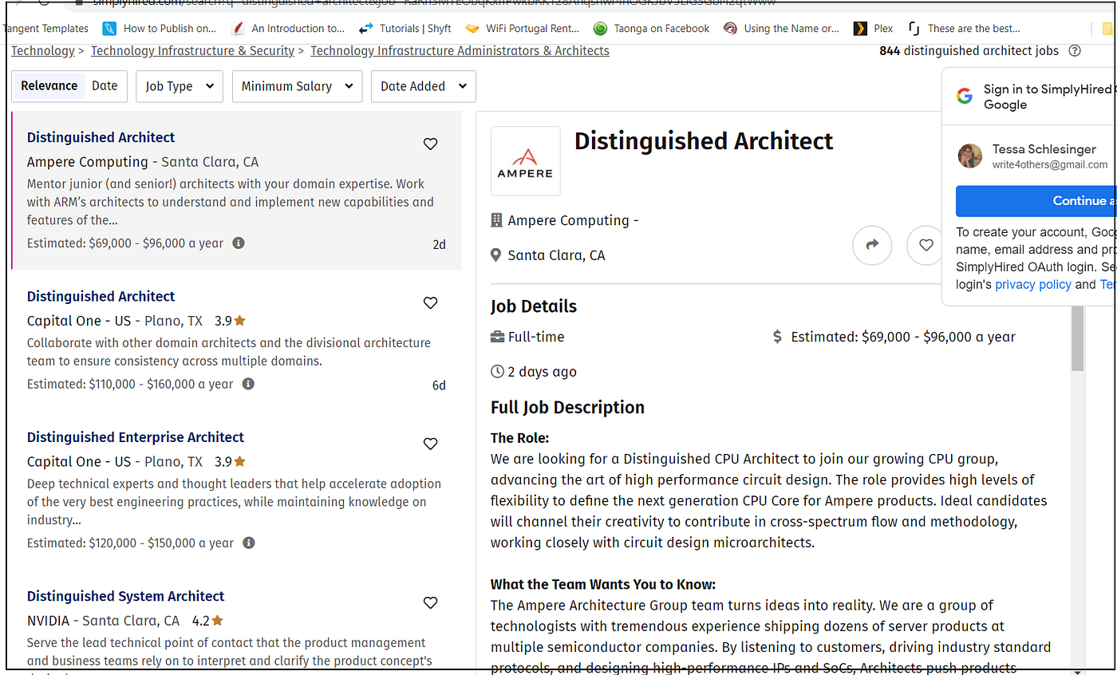This screenshot has width=1117, height=675.
Task: Click the Google logo in sign-in popup
Action: tap(965, 97)
